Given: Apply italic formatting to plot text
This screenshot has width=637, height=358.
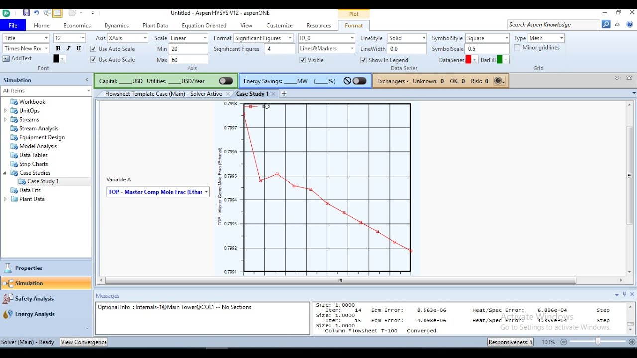Looking at the screenshot, I should [68, 49].
